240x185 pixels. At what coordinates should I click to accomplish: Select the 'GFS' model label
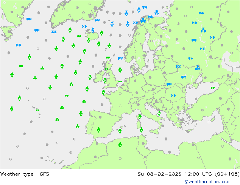(x=44, y=174)
